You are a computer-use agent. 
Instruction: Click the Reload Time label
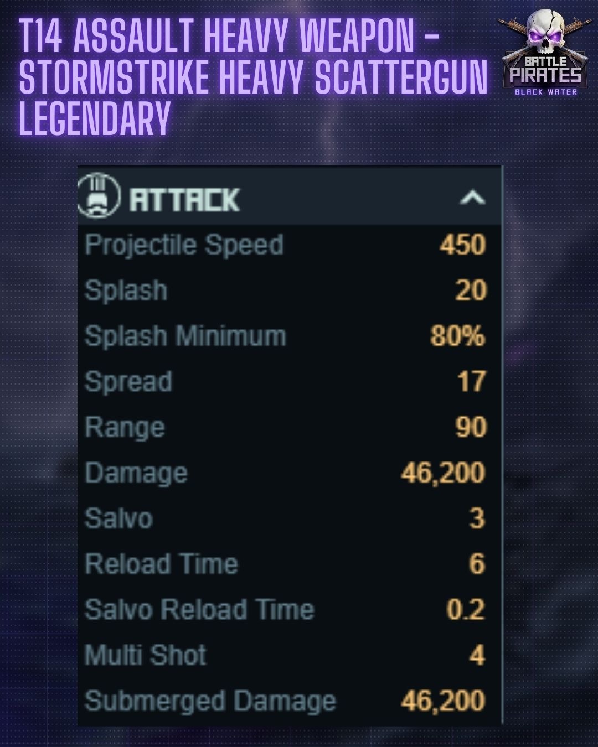[161, 564]
